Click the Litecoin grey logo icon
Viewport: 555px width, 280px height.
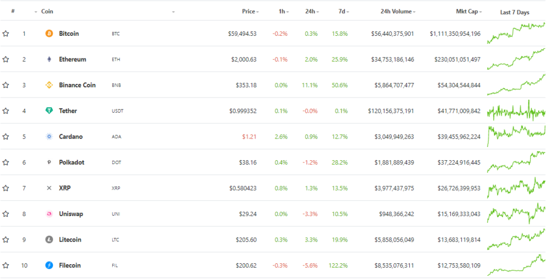click(x=49, y=240)
